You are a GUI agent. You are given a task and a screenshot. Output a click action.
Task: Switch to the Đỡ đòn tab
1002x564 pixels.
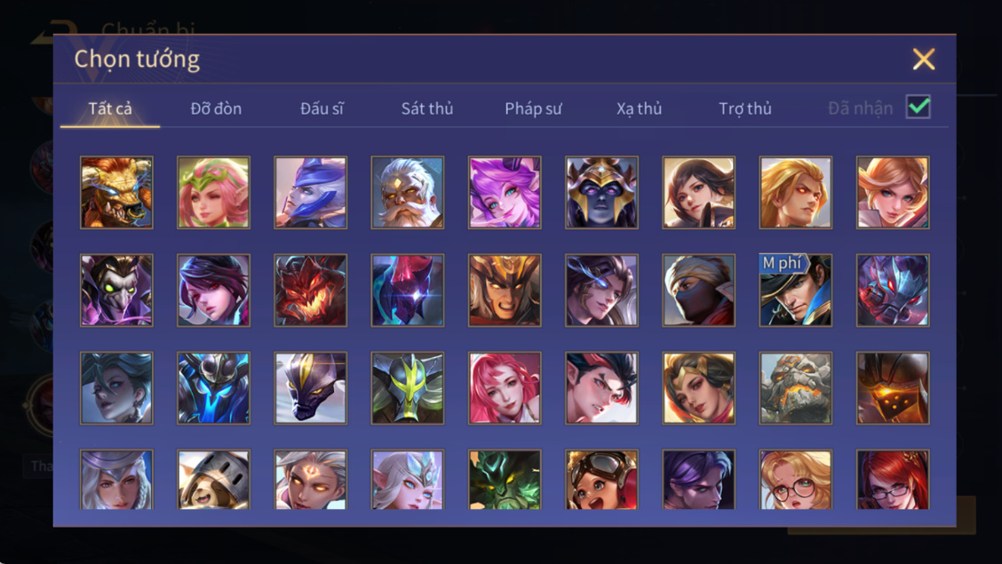pyautogui.click(x=216, y=108)
